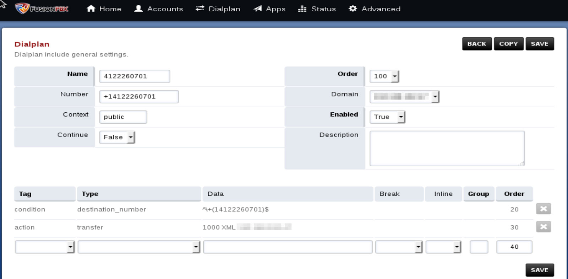Click the FusionPBX logo

[42, 9]
